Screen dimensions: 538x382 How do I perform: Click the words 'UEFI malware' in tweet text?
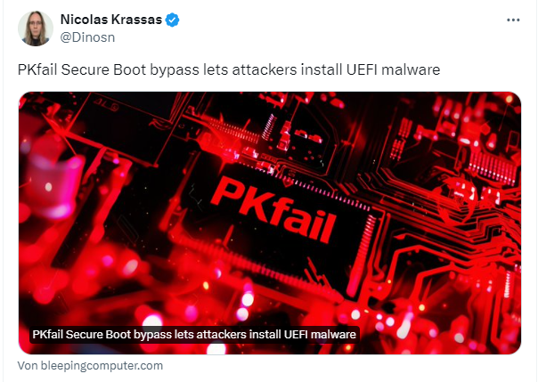pos(393,69)
